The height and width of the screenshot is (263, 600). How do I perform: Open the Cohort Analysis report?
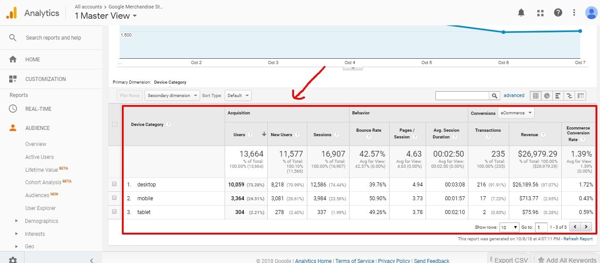click(x=43, y=182)
